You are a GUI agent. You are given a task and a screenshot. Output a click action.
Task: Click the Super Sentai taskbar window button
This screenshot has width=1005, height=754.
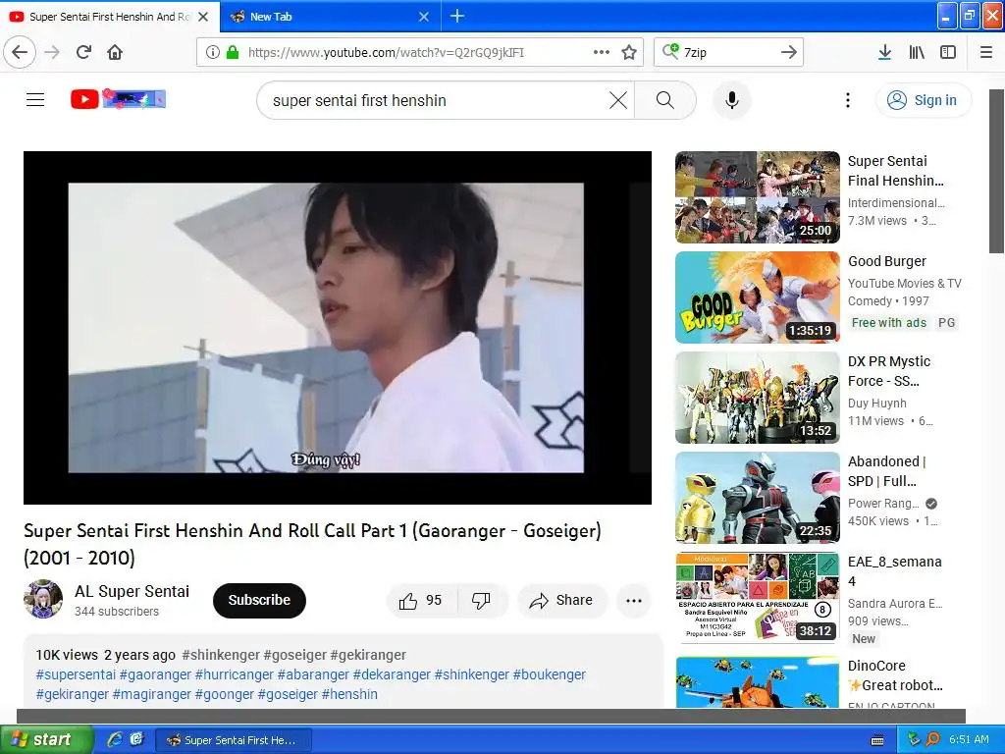click(x=234, y=740)
